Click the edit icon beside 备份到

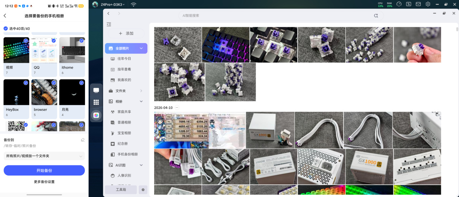(83, 140)
